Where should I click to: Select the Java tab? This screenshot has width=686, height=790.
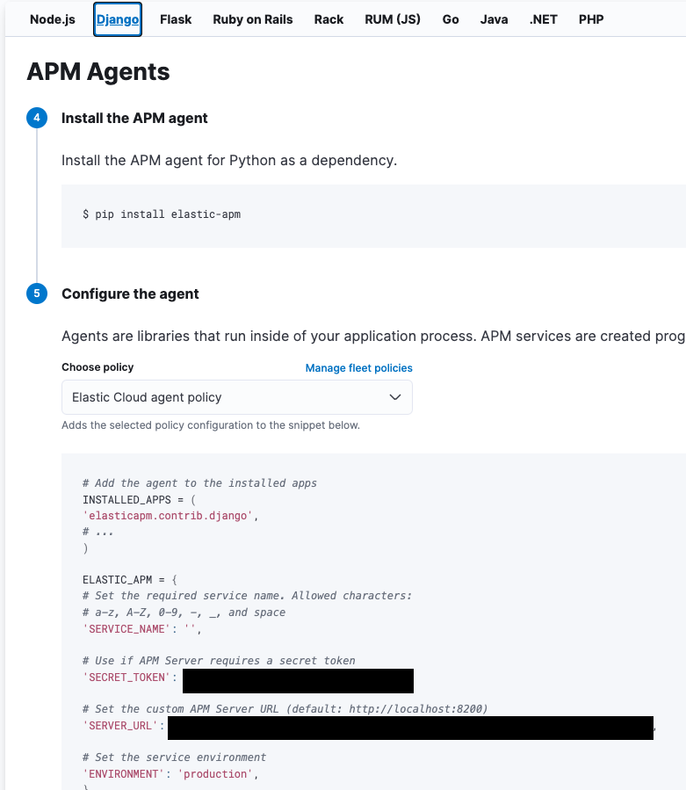[x=495, y=19]
